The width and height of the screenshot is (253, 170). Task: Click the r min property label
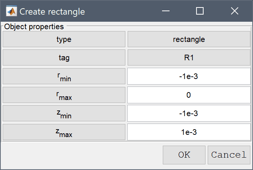click(64, 76)
